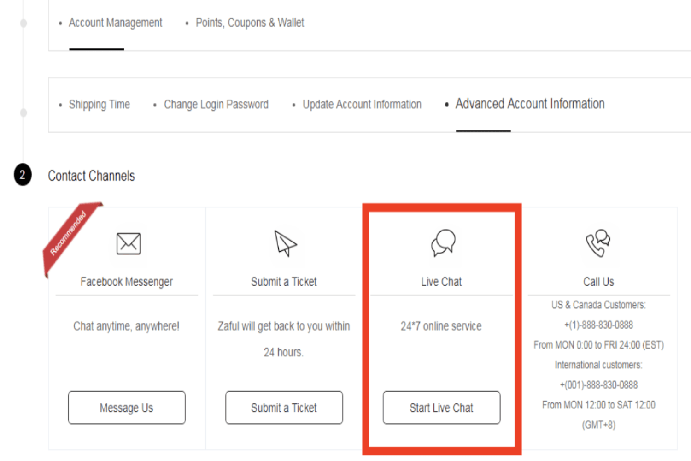Open the Update Account Information tab
Screen dimensions: 691x461
point(362,104)
